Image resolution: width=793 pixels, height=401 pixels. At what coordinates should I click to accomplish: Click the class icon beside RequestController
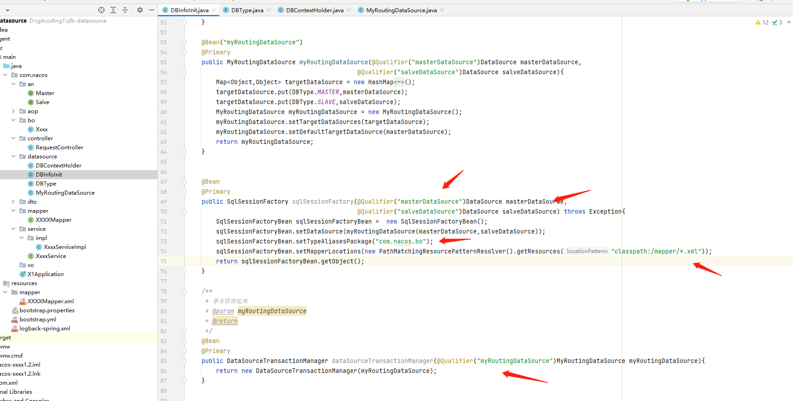point(31,148)
